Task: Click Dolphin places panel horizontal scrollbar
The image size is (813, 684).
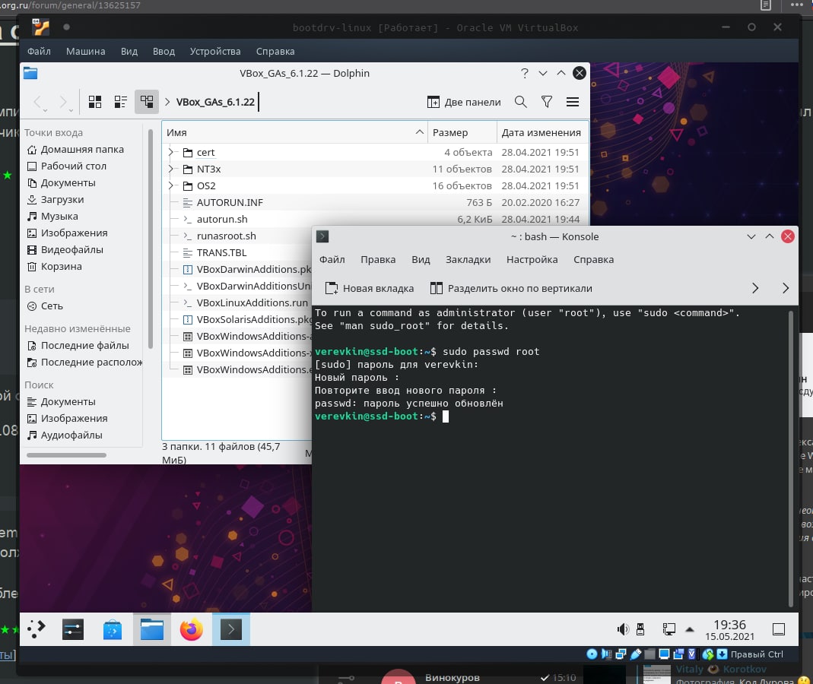Action: [66, 455]
